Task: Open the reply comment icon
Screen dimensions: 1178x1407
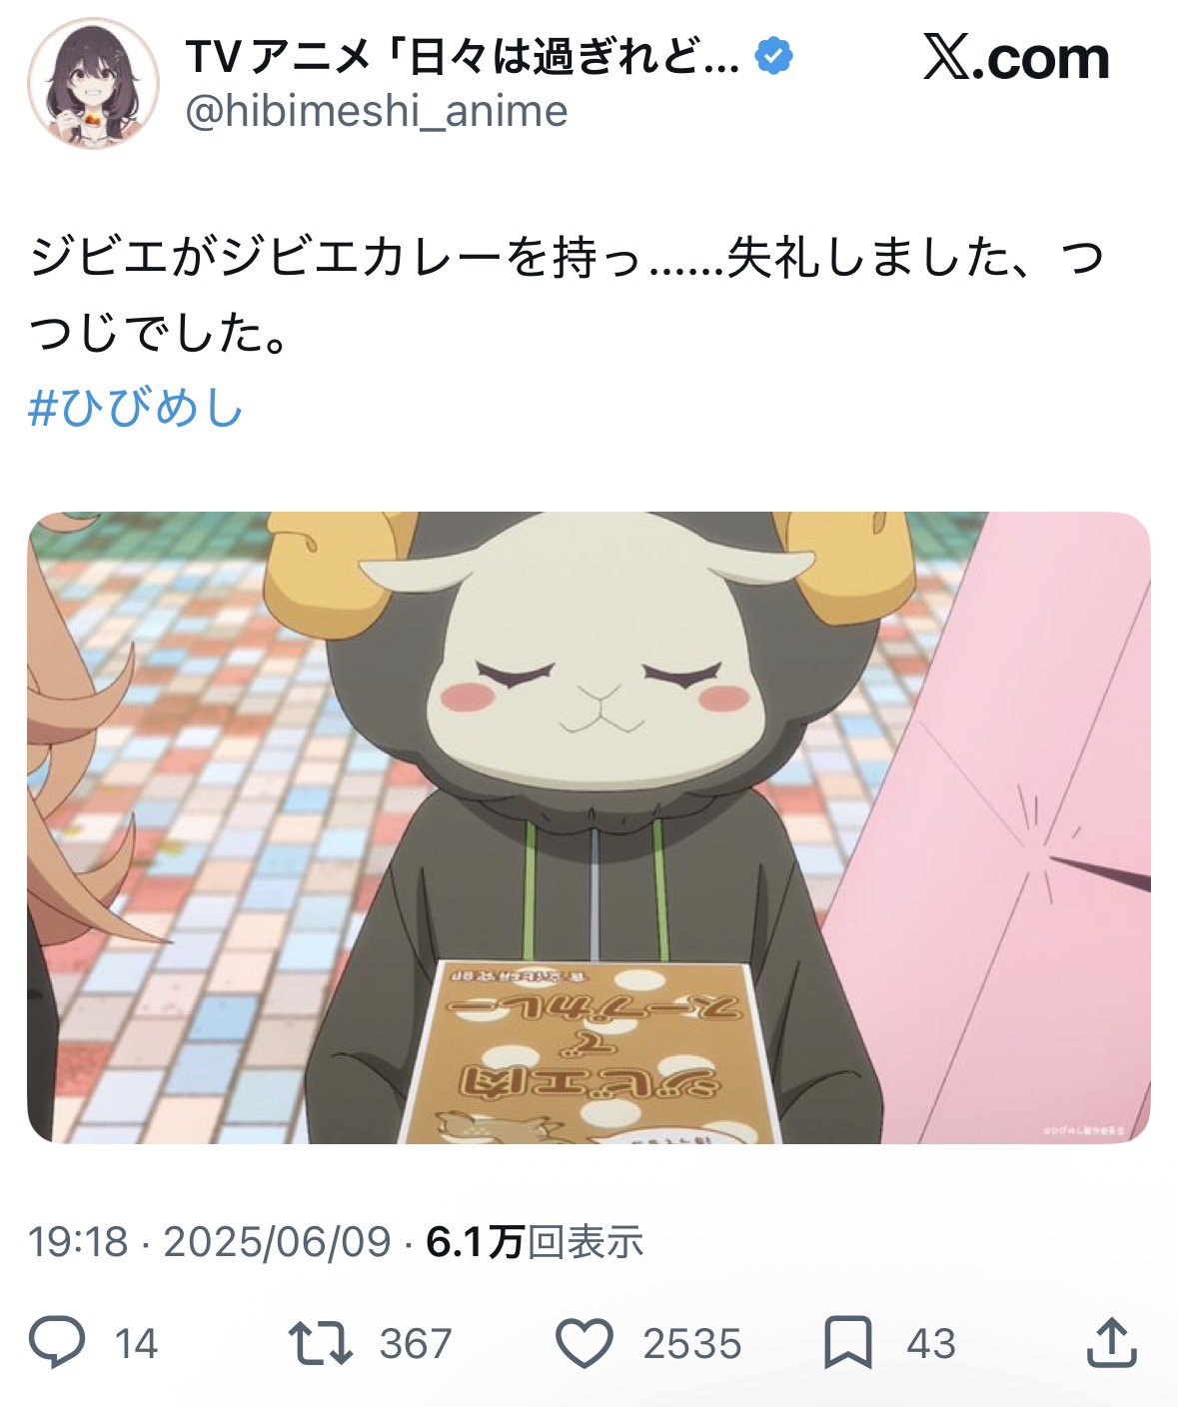Action: point(57,1342)
